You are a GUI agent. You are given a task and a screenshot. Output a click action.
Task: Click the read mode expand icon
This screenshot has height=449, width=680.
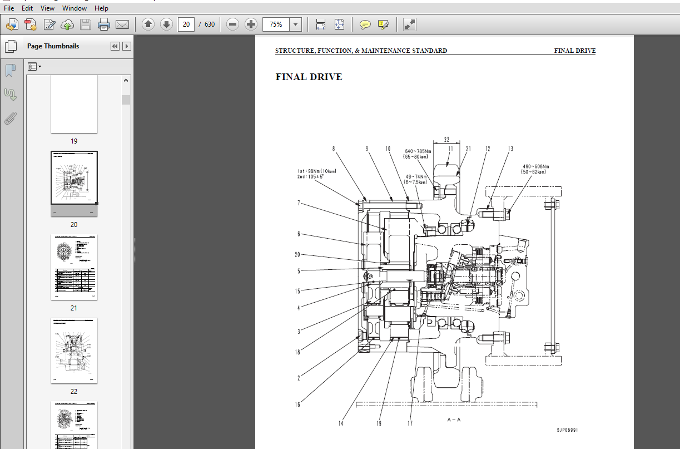point(410,24)
